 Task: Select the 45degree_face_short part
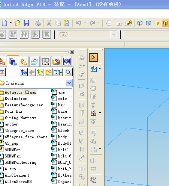26,137
